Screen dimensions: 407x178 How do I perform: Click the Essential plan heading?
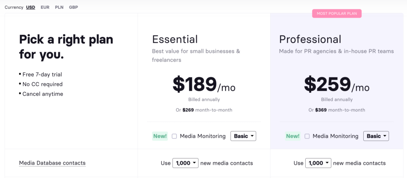[175, 39]
